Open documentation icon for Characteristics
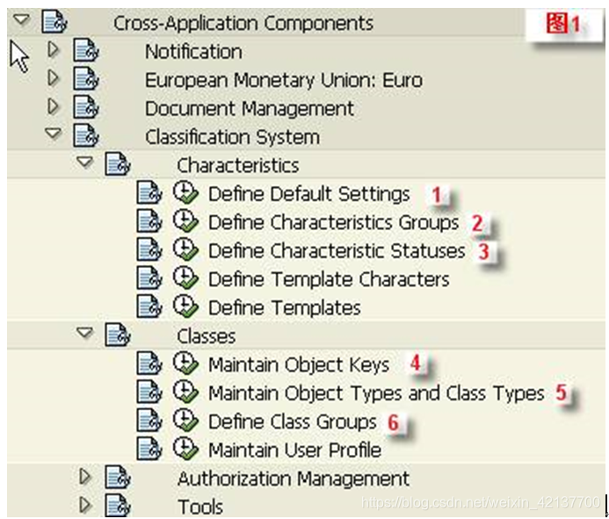The height and width of the screenshot is (519, 609). [x=118, y=163]
